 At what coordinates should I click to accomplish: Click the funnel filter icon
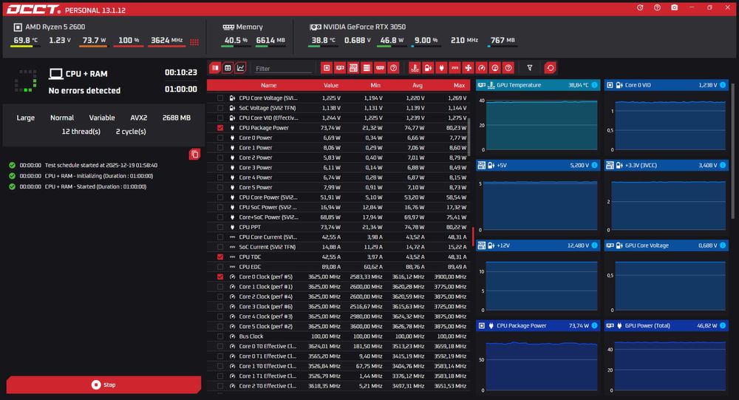530,68
